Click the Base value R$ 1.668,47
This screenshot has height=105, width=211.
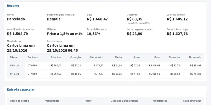click(x=97, y=19)
